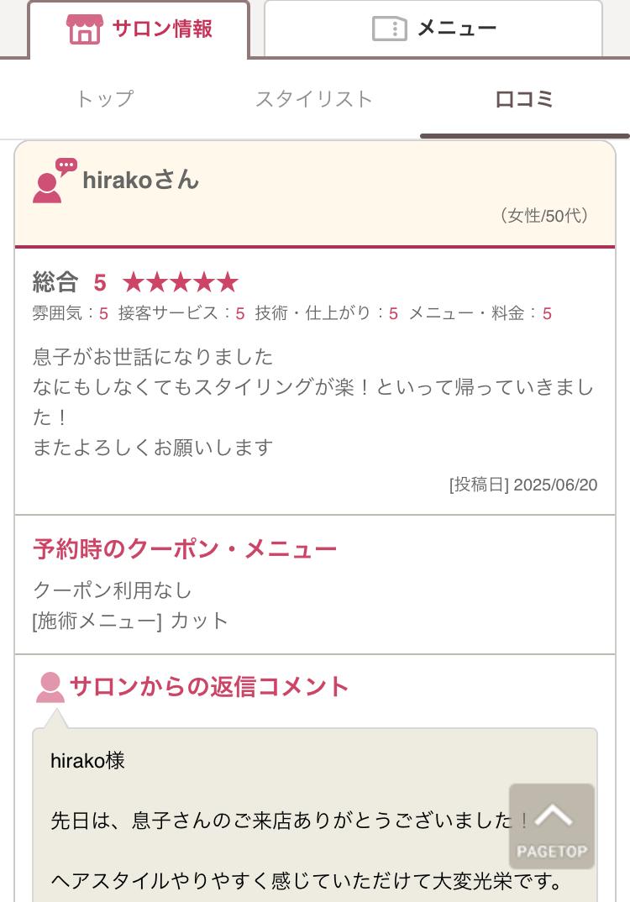Select the 口コミ sub-tab
Screen dimensions: 630x902
[524, 99]
